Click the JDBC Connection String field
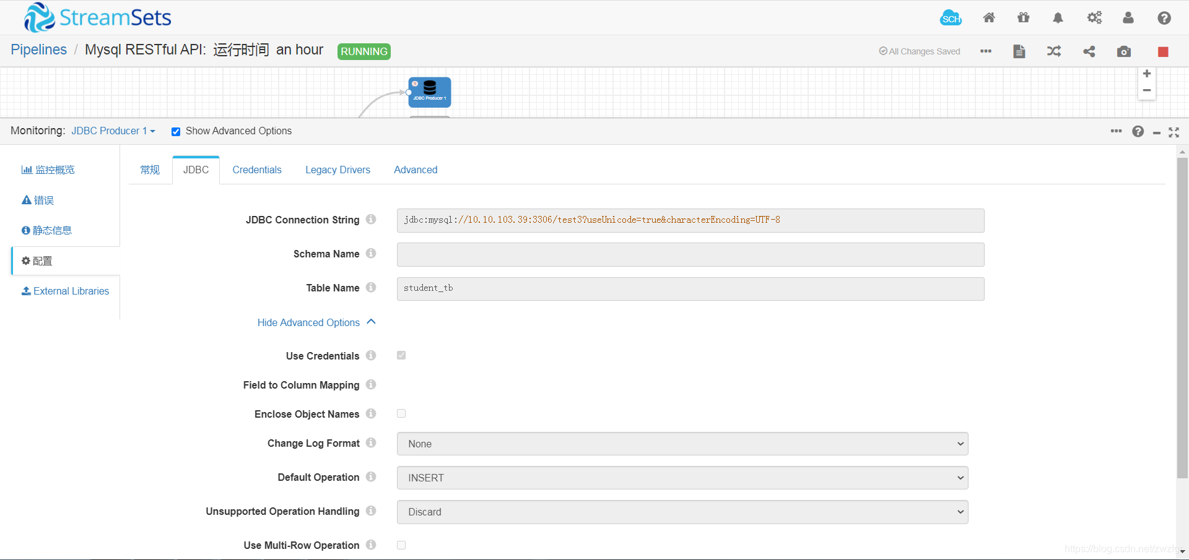The width and height of the screenshot is (1189, 560). pyautogui.click(x=690, y=220)
